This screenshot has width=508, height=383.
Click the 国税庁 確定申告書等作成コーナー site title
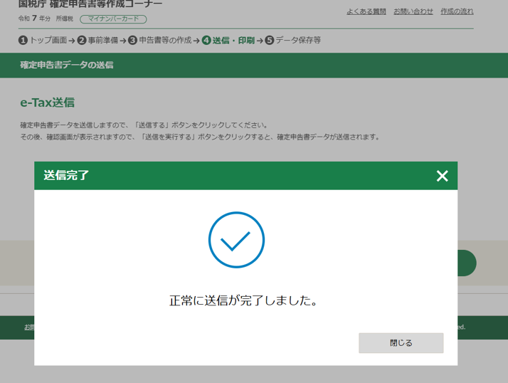[90, 4]
